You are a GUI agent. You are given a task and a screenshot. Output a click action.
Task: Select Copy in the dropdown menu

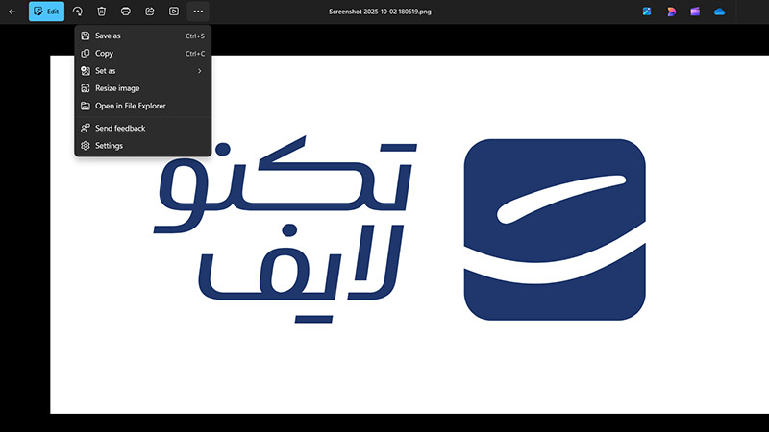click(x=104, y=54)
